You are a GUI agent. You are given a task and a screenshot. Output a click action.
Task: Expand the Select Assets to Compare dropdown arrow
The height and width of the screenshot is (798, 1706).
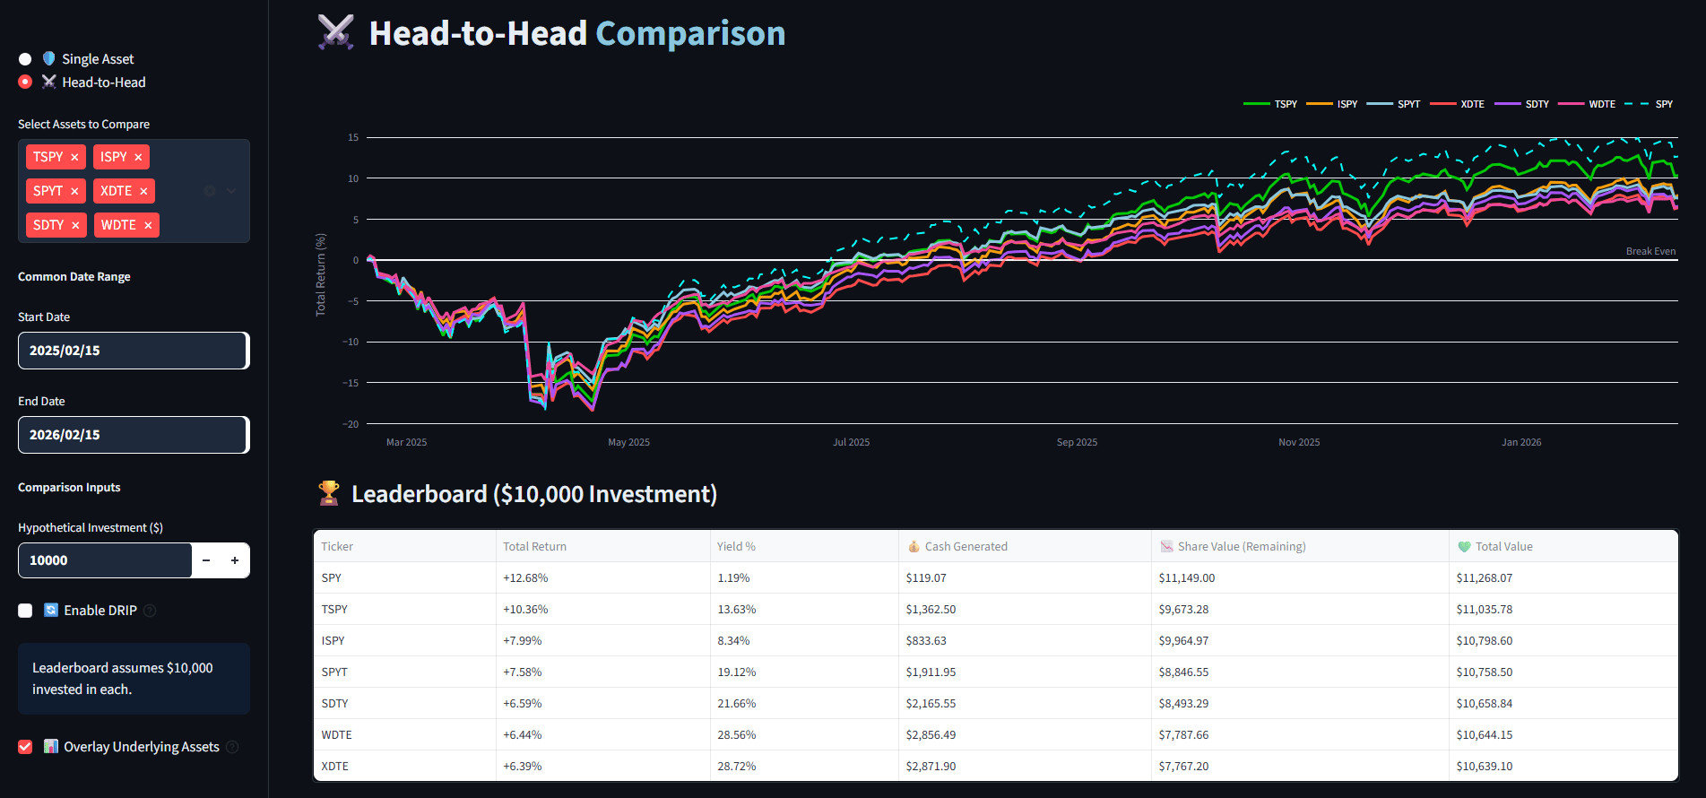pos(231,191)
